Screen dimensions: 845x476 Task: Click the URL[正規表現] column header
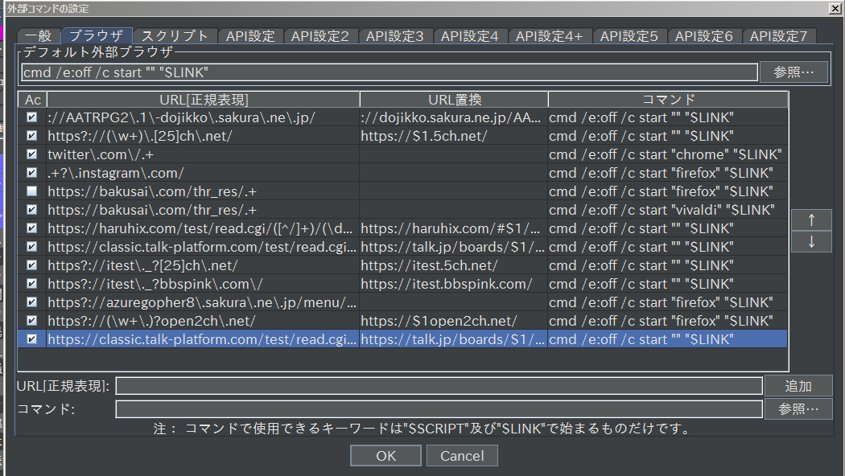click(x=204, y=100)
